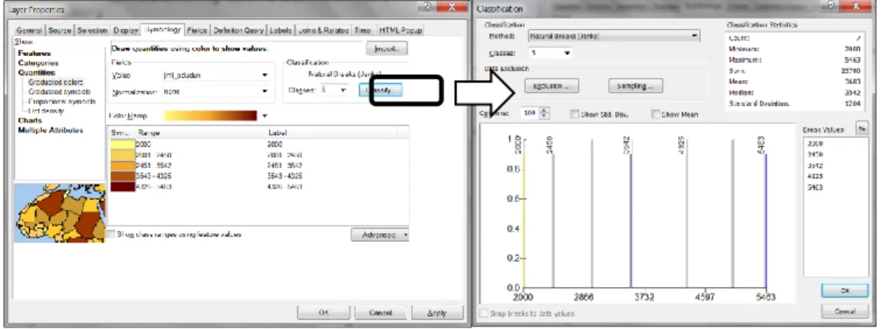The image size is (881, 329).
Task: Click Cancel in the Classification window
Action: pyautogui.click(x=845, y=311)
